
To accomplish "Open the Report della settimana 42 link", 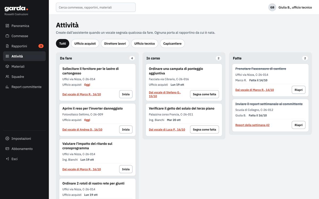I will coord(252,125).
